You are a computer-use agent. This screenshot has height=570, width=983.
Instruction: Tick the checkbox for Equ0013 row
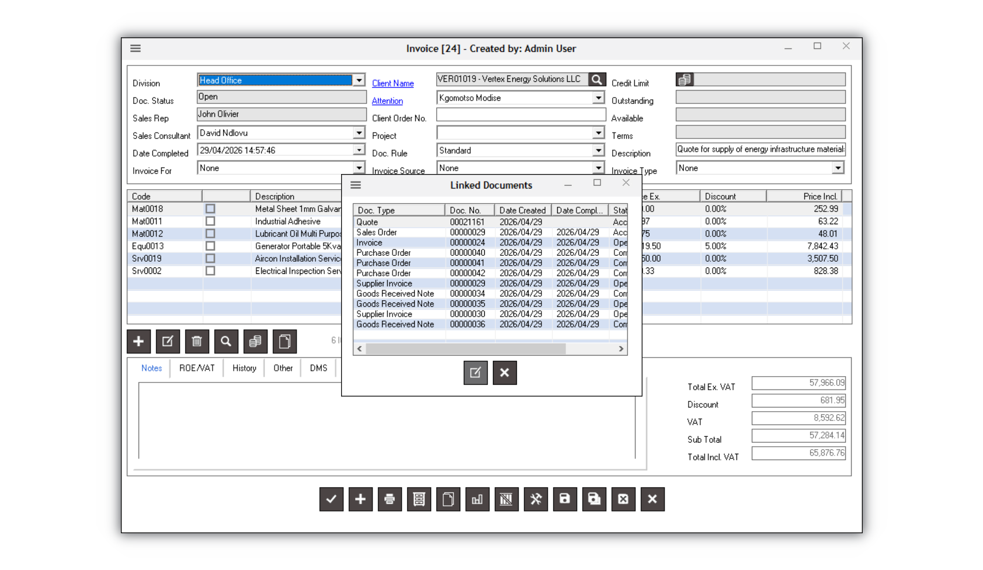click(210, 246)
